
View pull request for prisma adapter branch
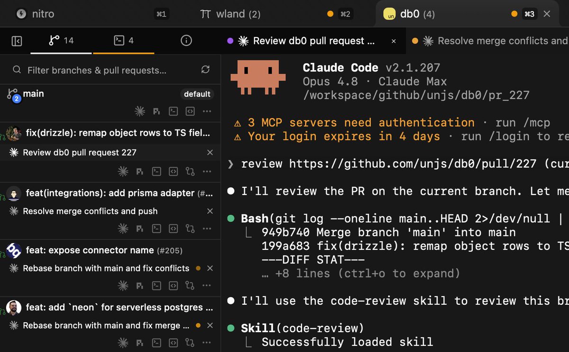point(190,229)
